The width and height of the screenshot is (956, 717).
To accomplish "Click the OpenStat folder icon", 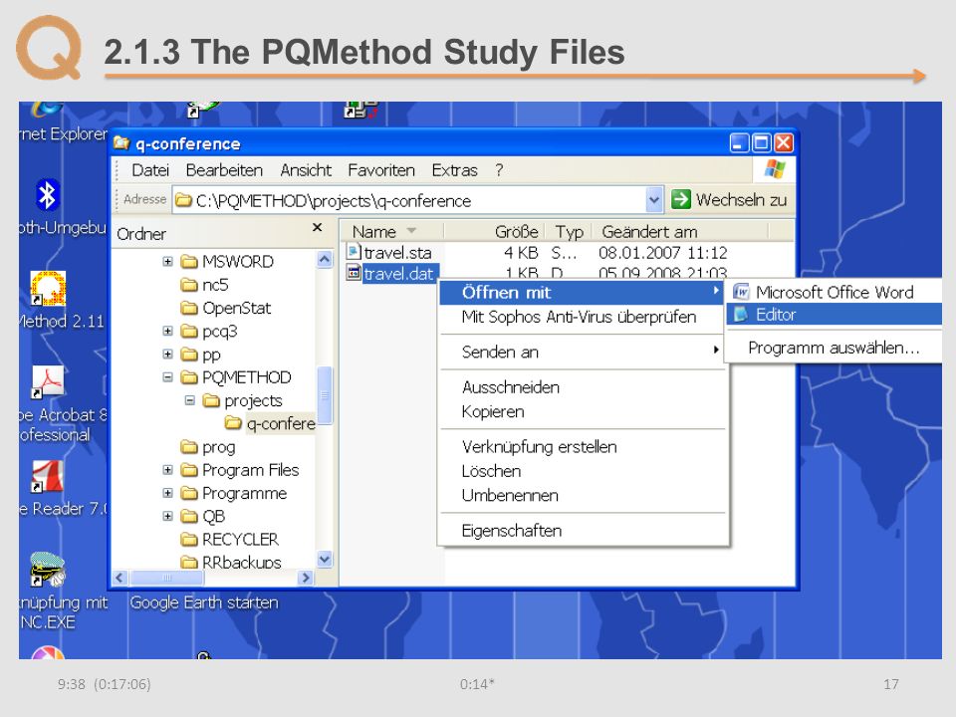I will click(x=189, y=308).
